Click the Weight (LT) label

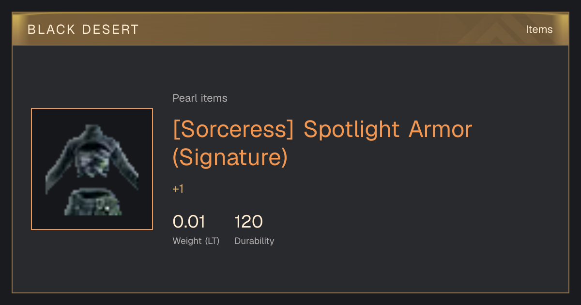point(196,241)
